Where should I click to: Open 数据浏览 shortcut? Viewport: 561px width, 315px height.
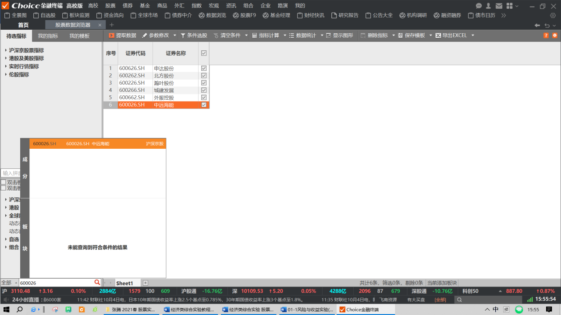pos(212,15)
